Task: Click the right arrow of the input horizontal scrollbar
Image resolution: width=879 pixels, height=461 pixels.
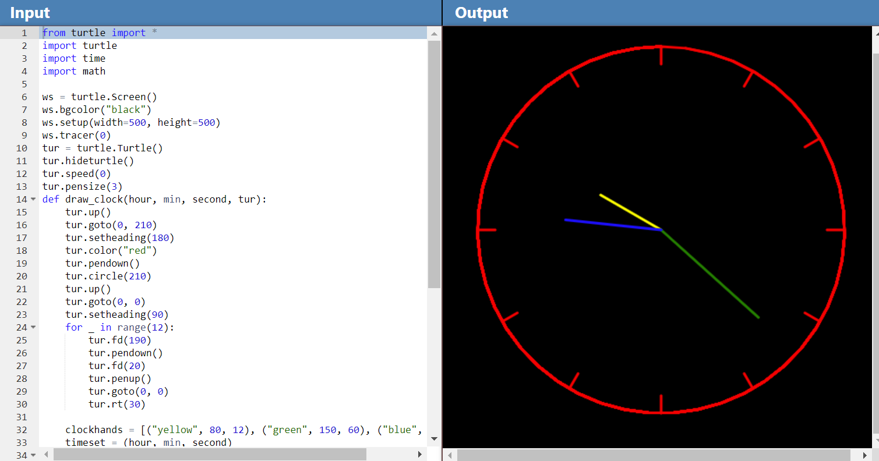Action: coord(421,455)
